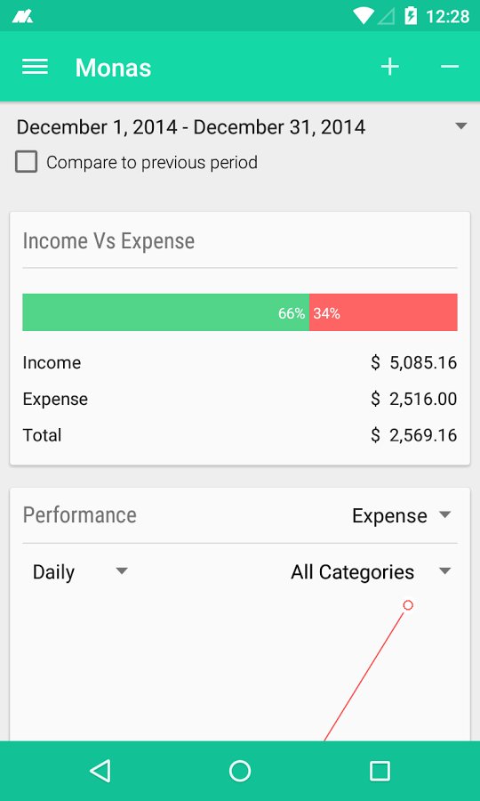Tap the red 34% expense bar segment

383,312
